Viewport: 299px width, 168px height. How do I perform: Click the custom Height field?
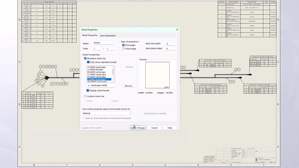(x=127, y=101)
